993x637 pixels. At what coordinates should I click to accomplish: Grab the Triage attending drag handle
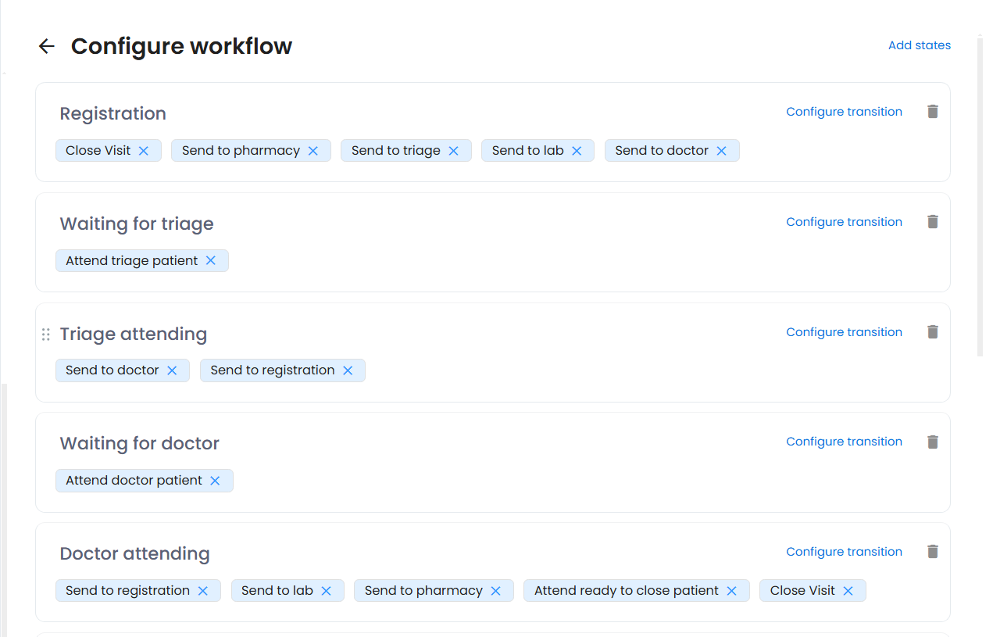(45, 335)
